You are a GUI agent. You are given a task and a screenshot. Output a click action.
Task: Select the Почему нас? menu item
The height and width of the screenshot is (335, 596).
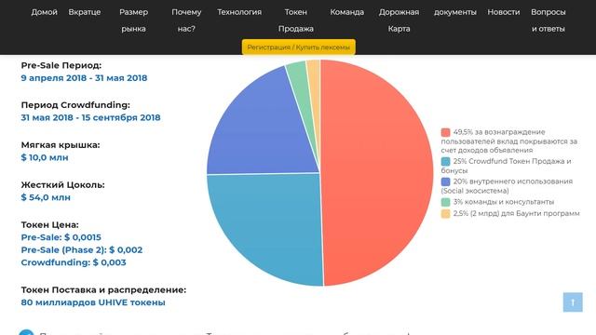pos(186,20)
